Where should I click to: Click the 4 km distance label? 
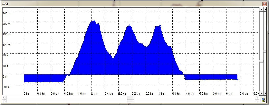162,93
